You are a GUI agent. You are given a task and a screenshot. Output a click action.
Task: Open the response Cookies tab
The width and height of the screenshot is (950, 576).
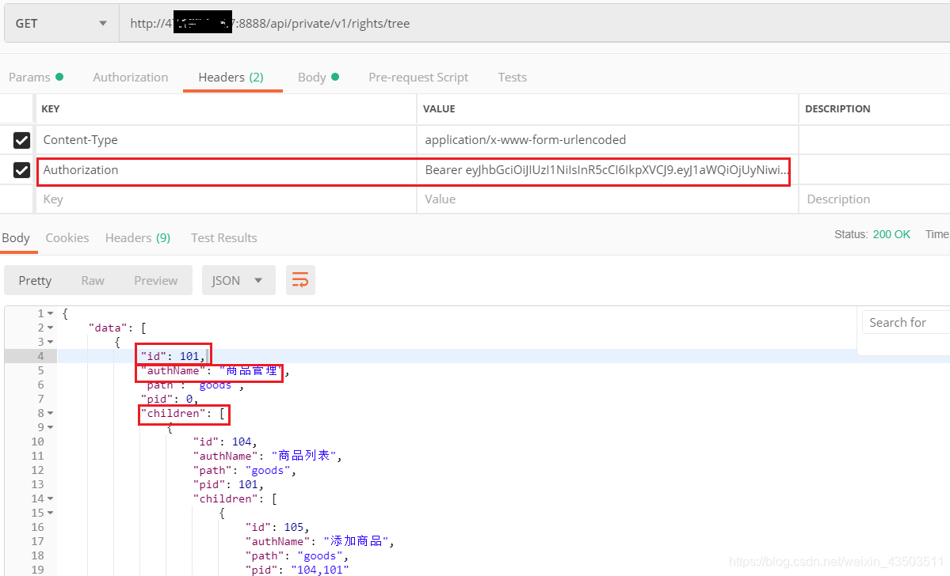tap(67, 238)
